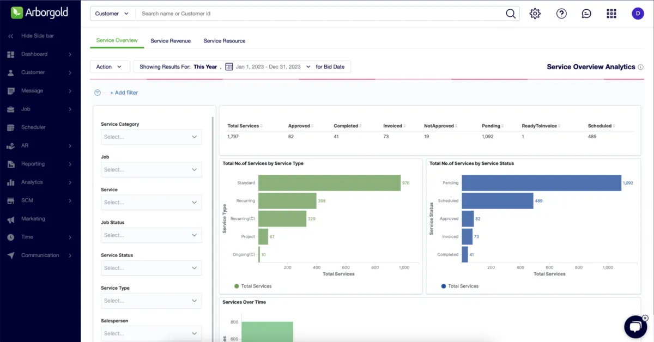Click the Marketing megaphone icon

click(10, 219)
